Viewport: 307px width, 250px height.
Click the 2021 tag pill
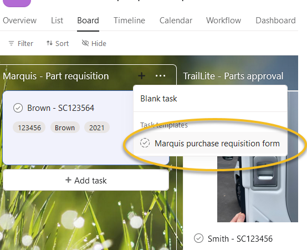pyautogui.click(x=97, y=127)
